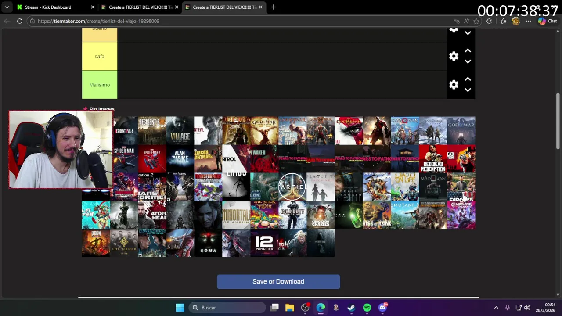Open the browser profile avatar
The width and height of the screenshot is (562, 316).
pyautogui.click(x=516, y=21)
